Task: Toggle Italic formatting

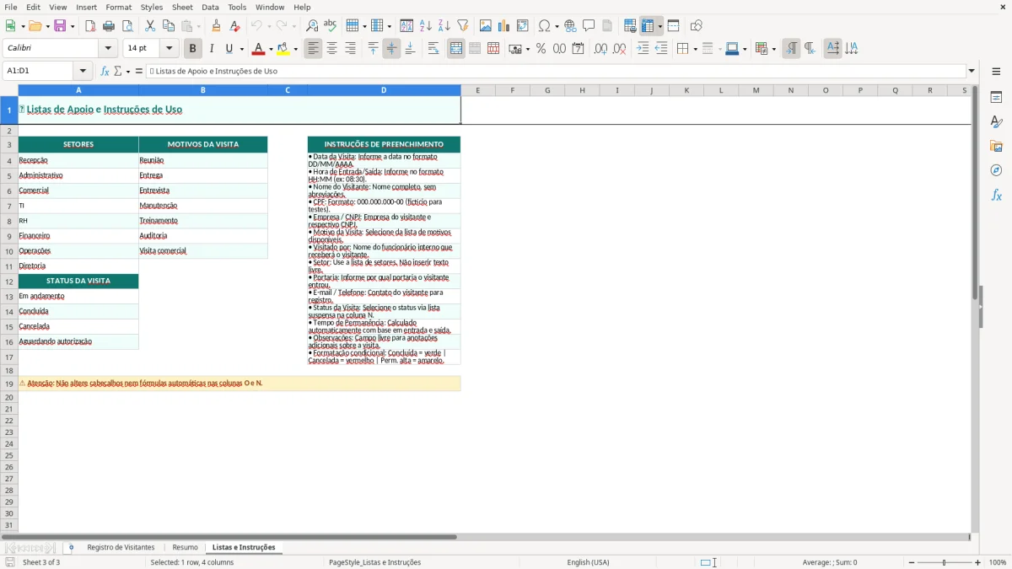Action: click(x=211, y=49)
